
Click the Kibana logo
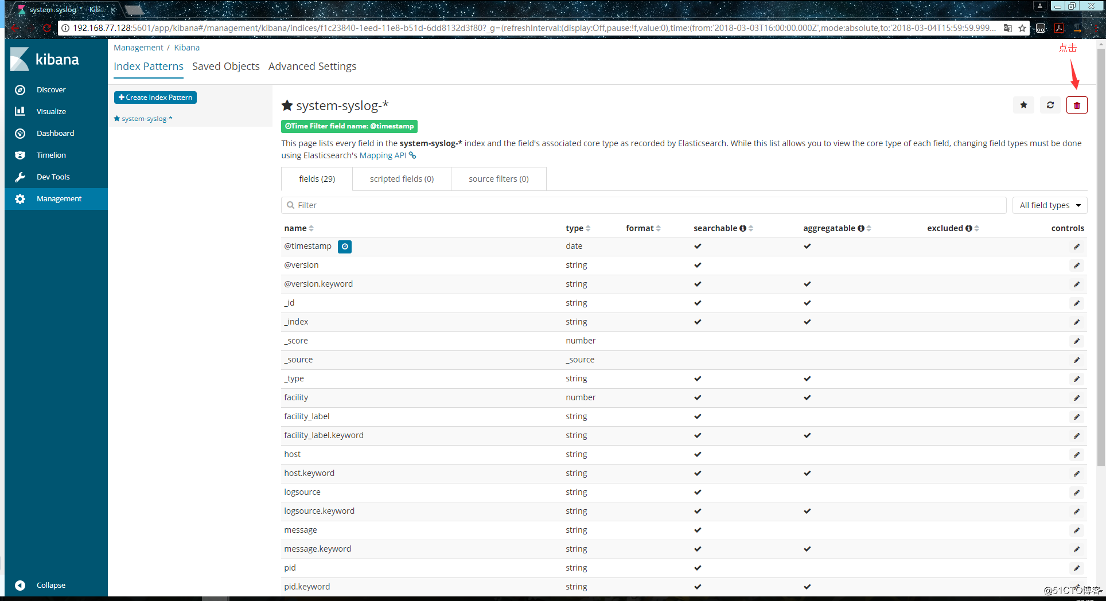coord(45,59)
